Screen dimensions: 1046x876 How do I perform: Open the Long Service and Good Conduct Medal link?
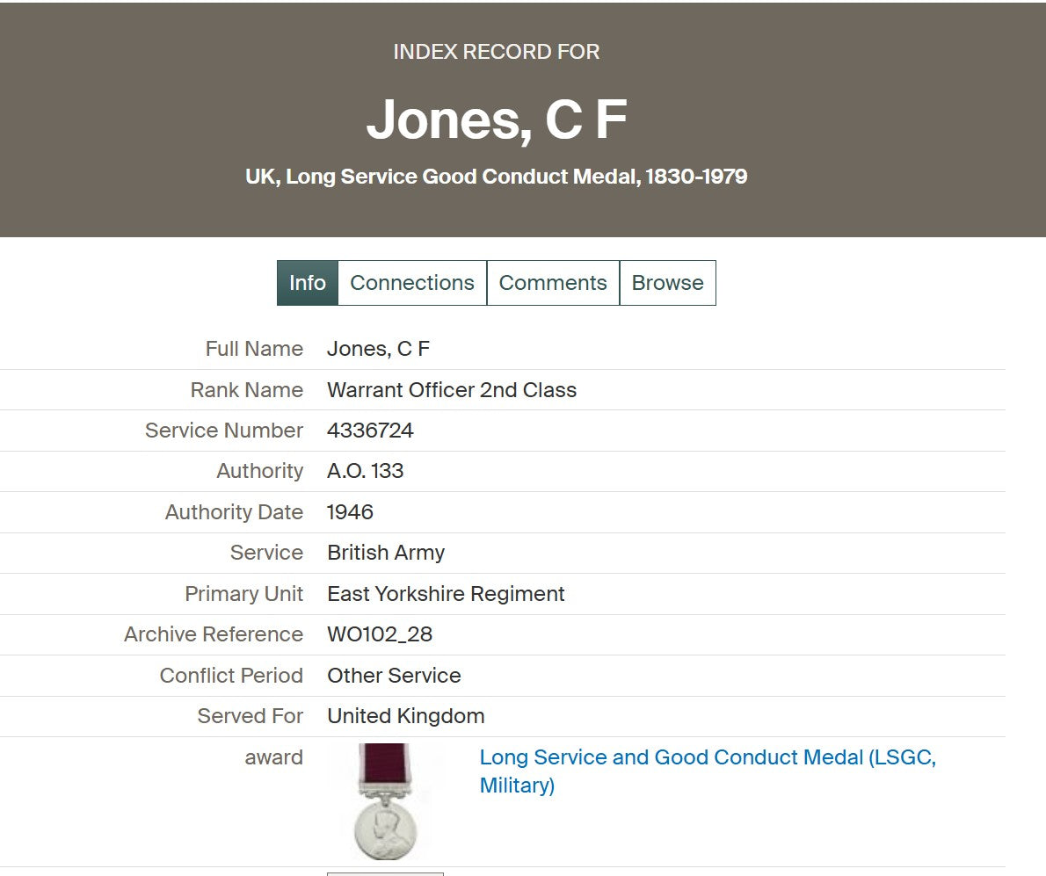pyautogui.click(x=707, y=758)
